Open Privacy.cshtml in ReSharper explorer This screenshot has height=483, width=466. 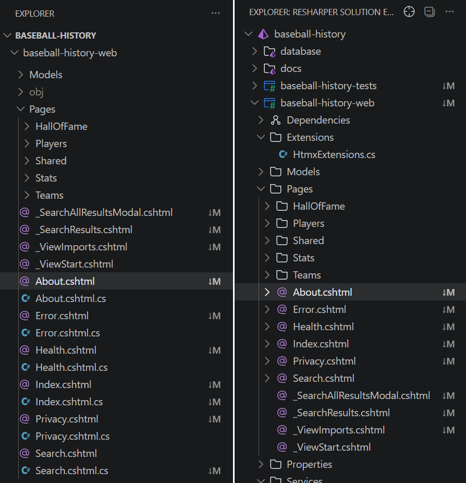coord(324,361)
